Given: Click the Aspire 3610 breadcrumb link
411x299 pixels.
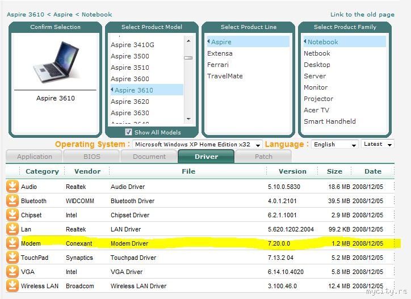Looking at the screenshot, I should coord(26,14).
